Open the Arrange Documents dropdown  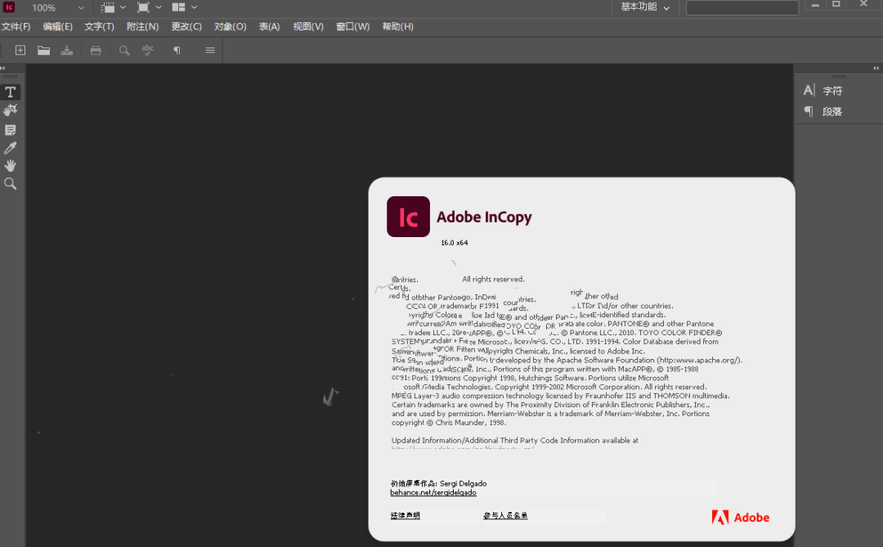[x=185, y=7]
